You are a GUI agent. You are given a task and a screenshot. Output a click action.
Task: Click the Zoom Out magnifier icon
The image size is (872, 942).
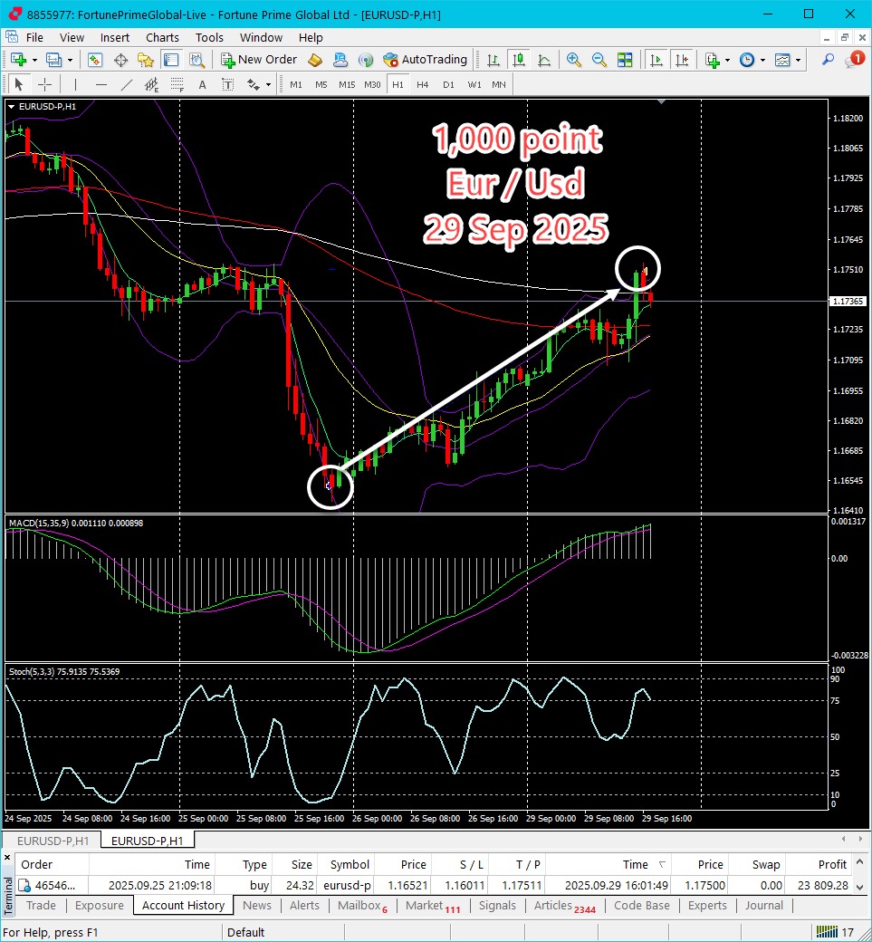pos(599,60)
